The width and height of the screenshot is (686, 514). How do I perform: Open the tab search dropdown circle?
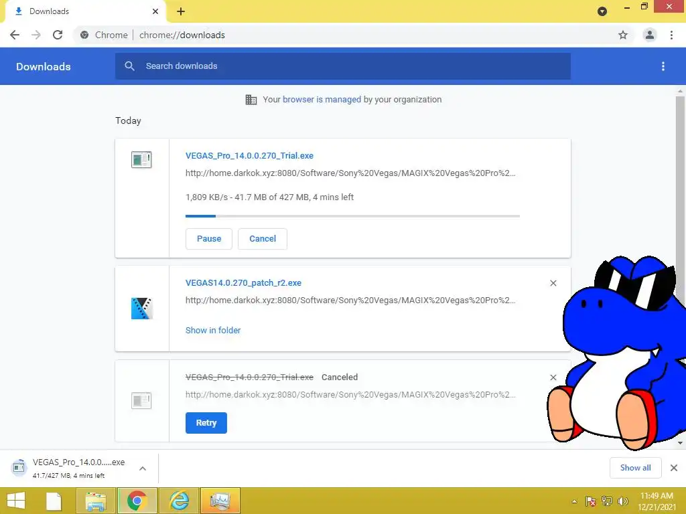click(602, 11)
